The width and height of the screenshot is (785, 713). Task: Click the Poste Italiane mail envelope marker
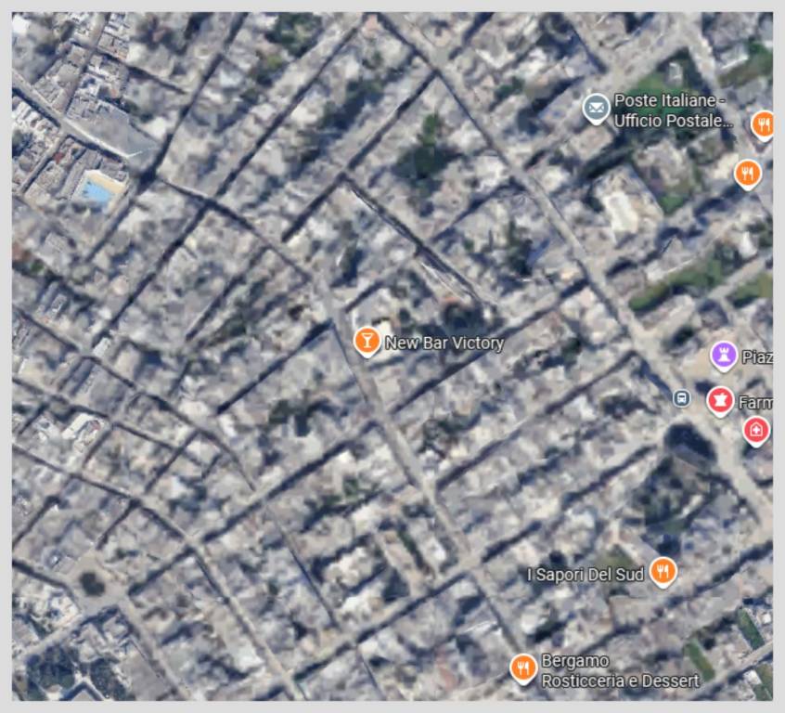coord(596,109)
